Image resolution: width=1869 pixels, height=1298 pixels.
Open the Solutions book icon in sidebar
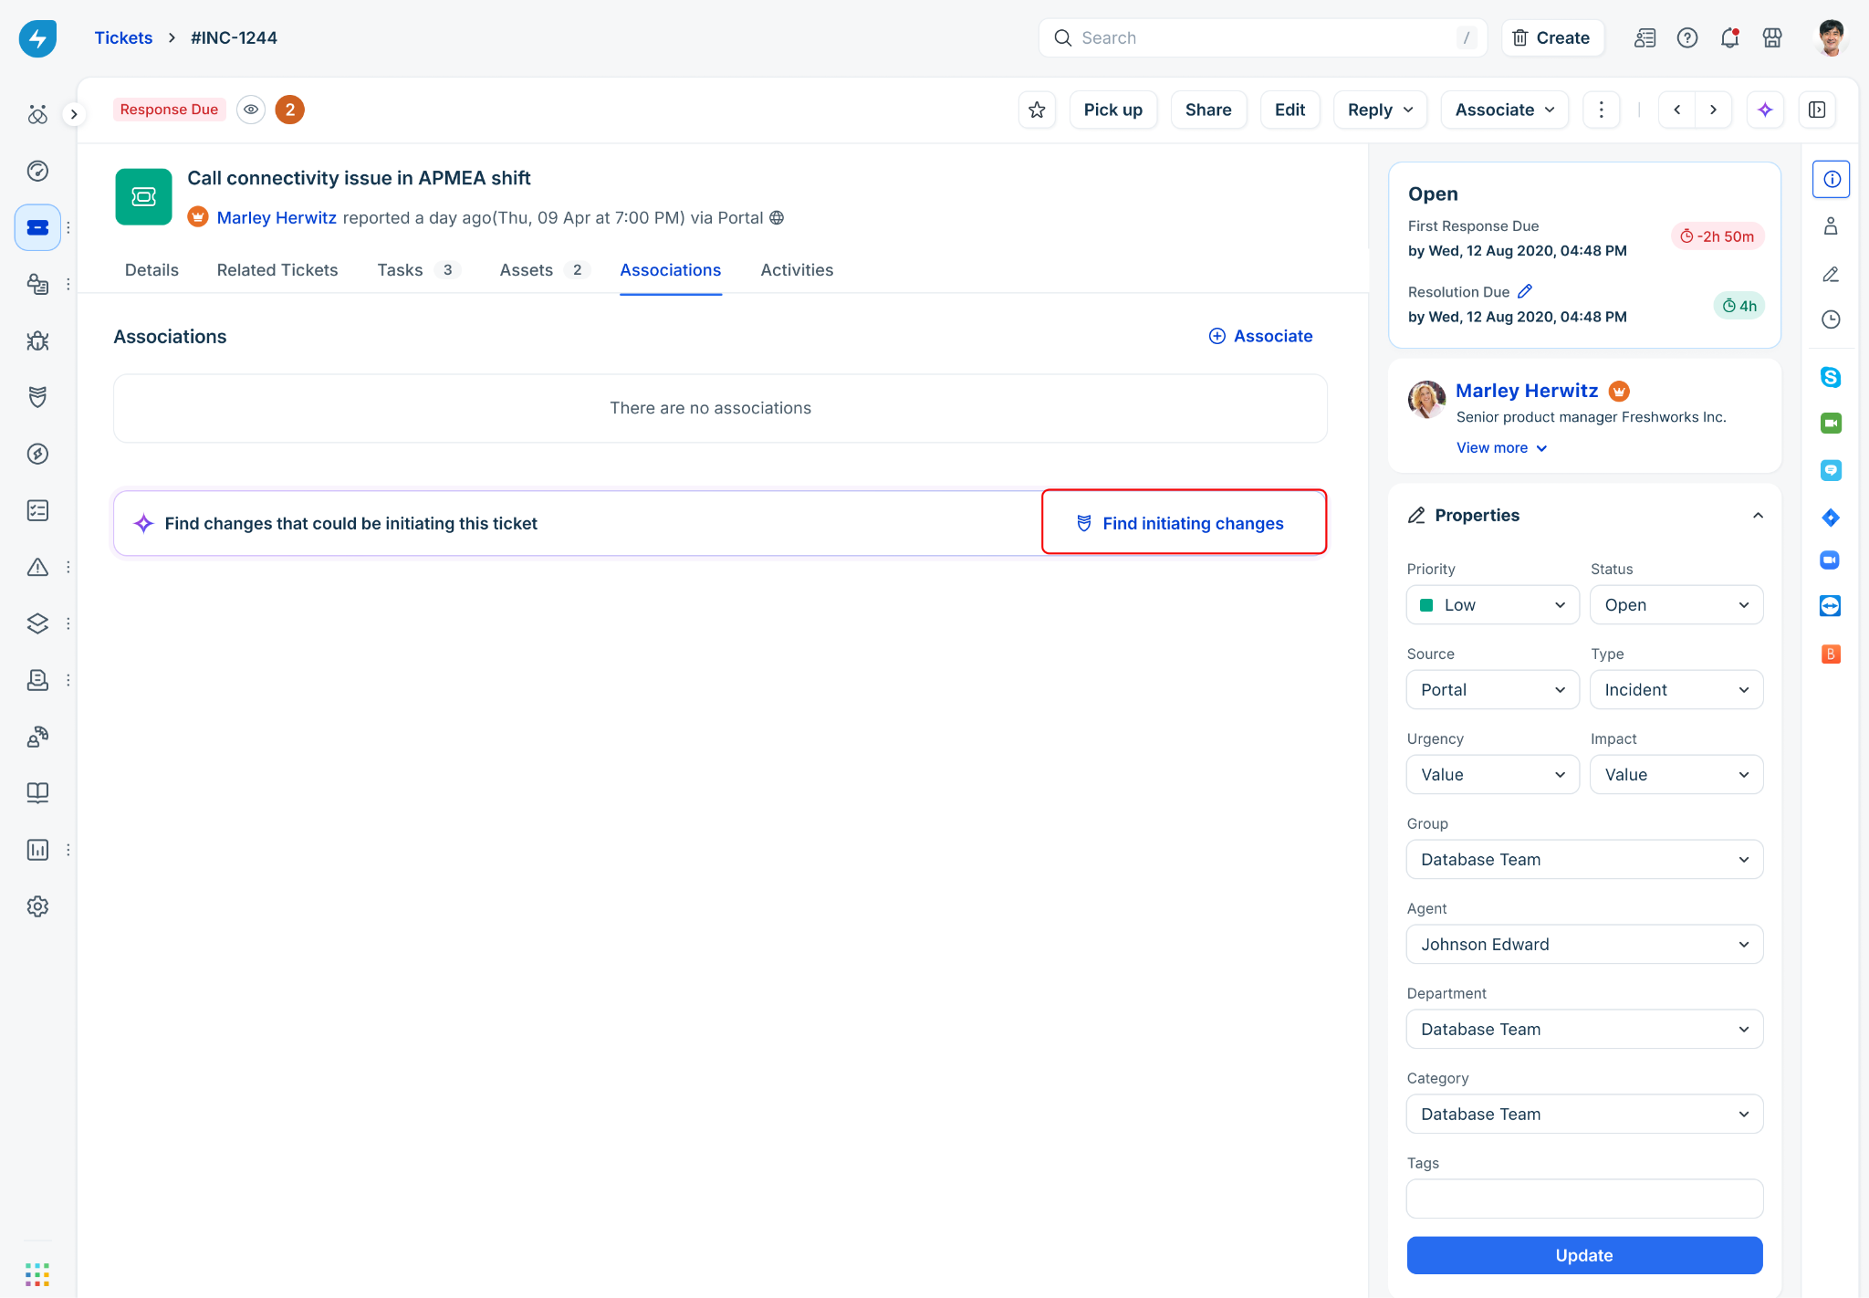(37, 793)
